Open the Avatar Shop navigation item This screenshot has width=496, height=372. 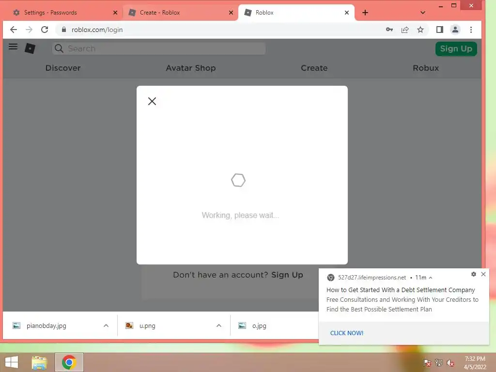pos(191,68)
